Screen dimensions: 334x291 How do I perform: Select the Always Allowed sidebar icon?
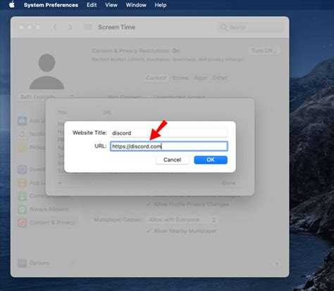23,209
